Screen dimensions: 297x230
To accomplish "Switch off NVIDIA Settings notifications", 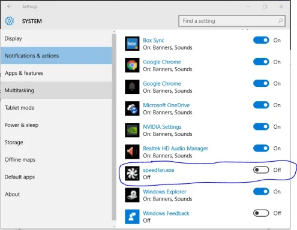I will click(x=261, y=126).
